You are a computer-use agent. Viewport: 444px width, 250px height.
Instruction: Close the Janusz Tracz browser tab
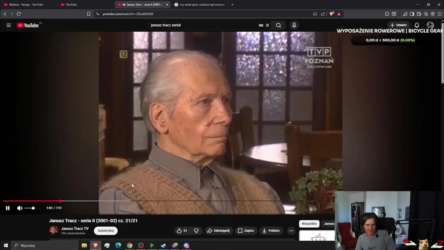click(x=167, y=5)
